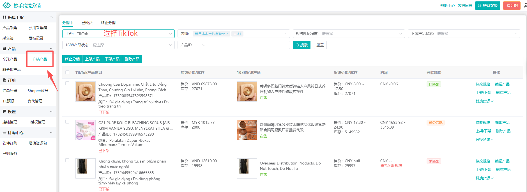Switch to the 已缺货 tab
The height and width of the screenshot is (192, 527).
pyautogui.click(x=87, y=23)
